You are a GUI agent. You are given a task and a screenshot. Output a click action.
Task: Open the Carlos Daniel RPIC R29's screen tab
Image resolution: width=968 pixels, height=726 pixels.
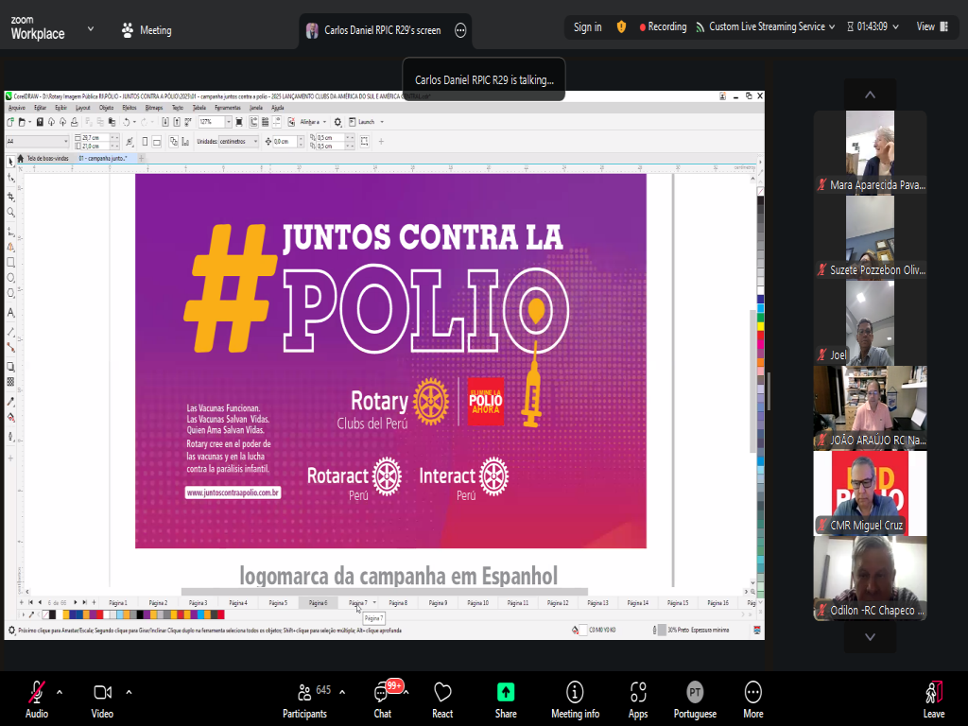(x=383, y=30)
